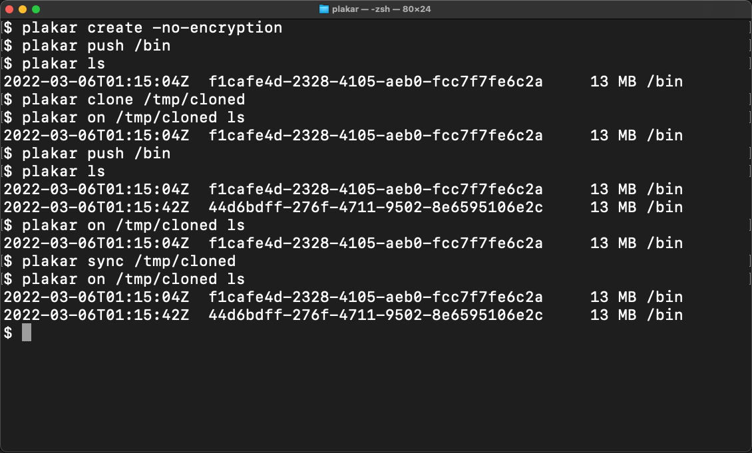Click the last 'plakar on /tmp/cloned ls' command

tap(133, 279)
